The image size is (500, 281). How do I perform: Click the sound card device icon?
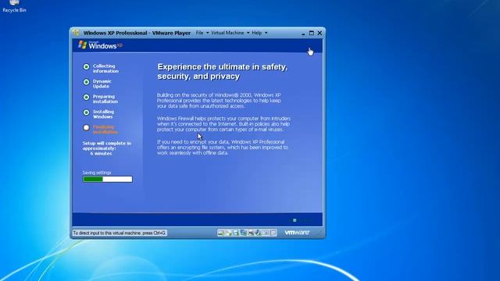pyautogui.click(x=259, y=233)
